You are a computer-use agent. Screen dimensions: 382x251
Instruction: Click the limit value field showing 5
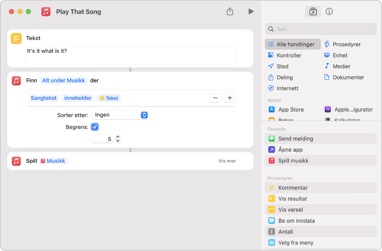[102, 139]
